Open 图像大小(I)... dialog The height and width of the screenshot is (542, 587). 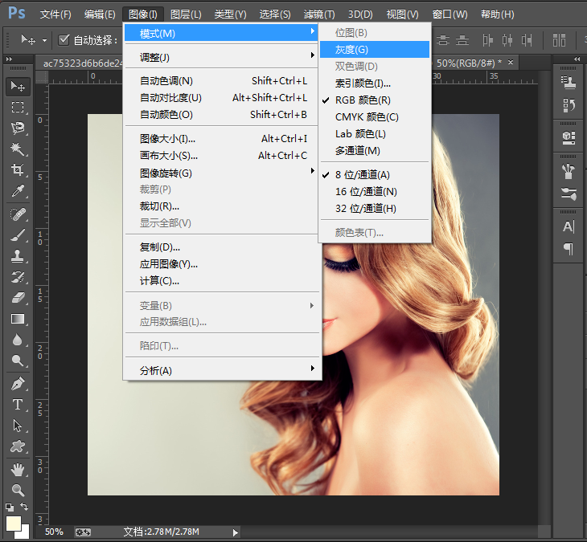pos(168,139)
